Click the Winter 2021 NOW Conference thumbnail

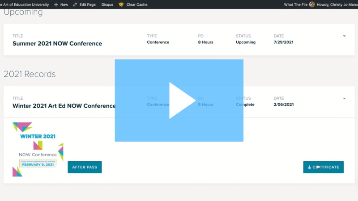click(38, 149)
